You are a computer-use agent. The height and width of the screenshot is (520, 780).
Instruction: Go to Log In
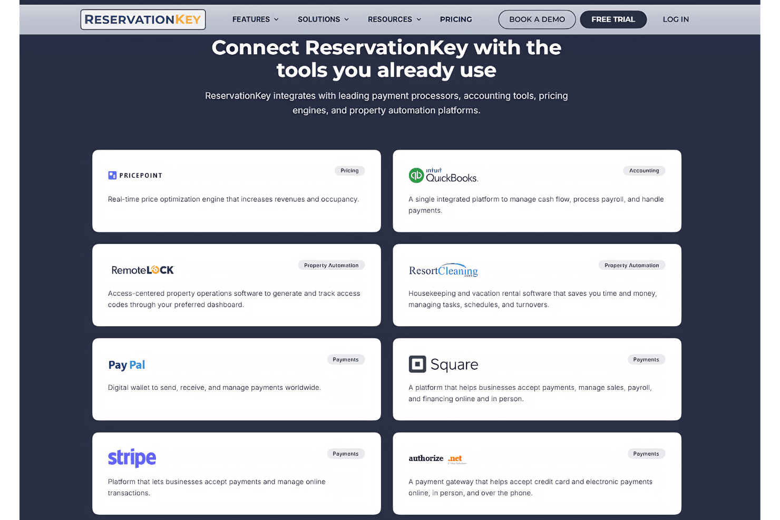coord(676,19)
